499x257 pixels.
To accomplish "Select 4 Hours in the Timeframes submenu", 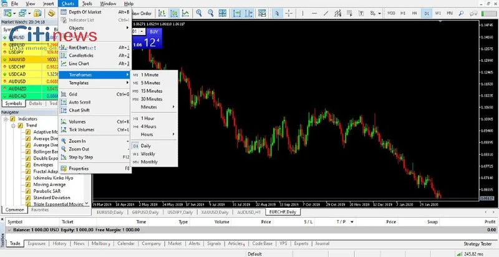I will [153, 126].
